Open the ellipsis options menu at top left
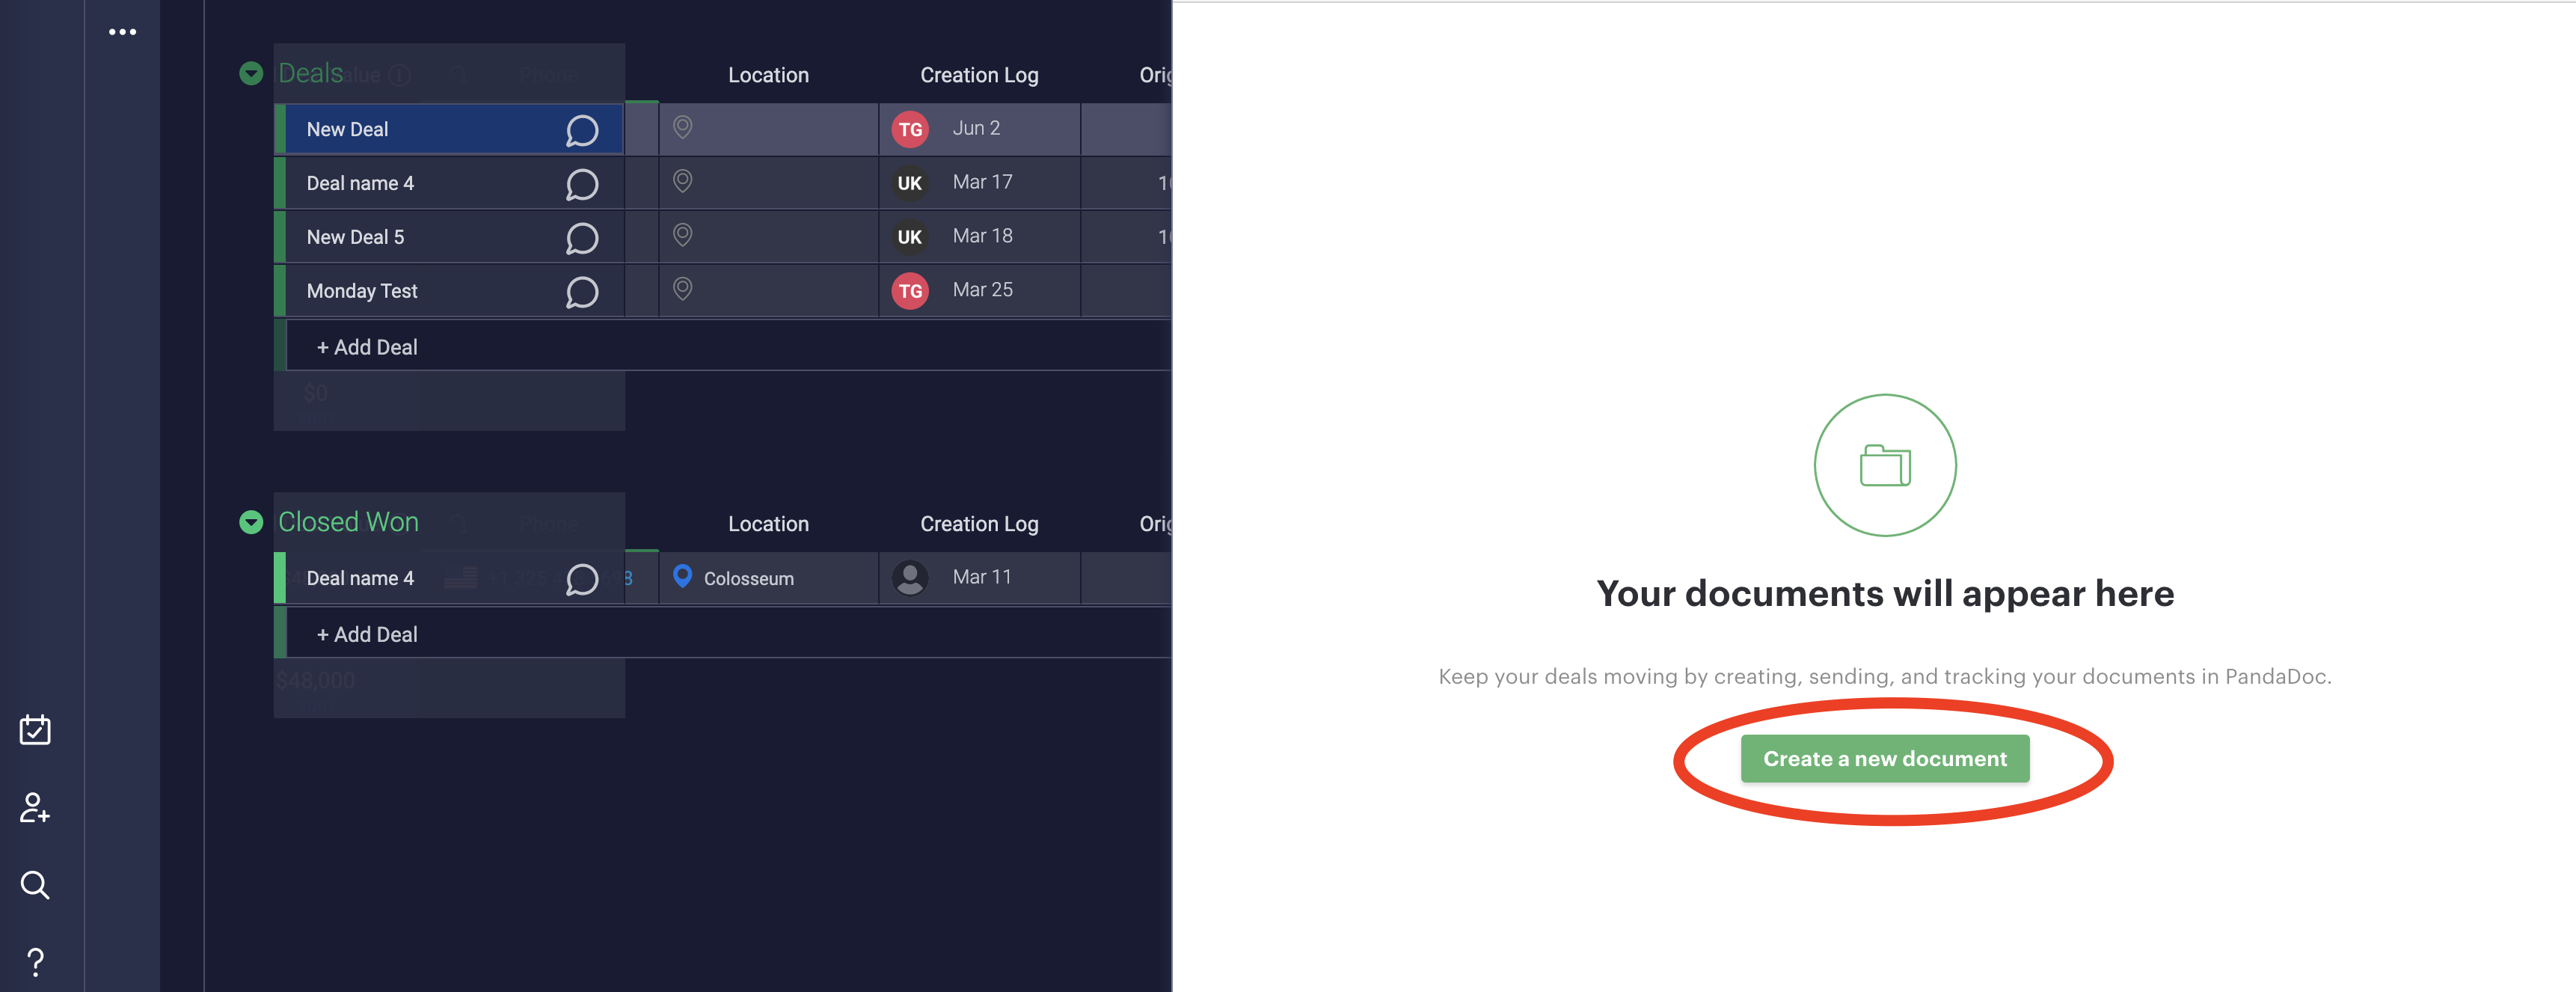Viewport: 2576px width, 992px height. pyautogui.click(x=122, y=31)
